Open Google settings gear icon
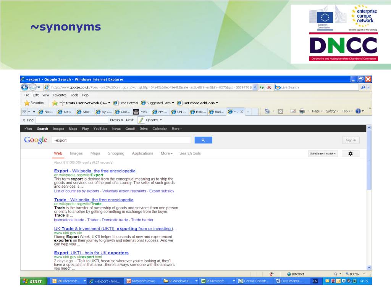The image size is (391, 293). pyautogui.click(x=351, y=153)
